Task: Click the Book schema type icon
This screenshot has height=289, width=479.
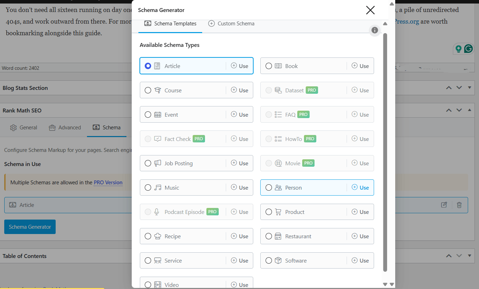Action: [278, 66]
